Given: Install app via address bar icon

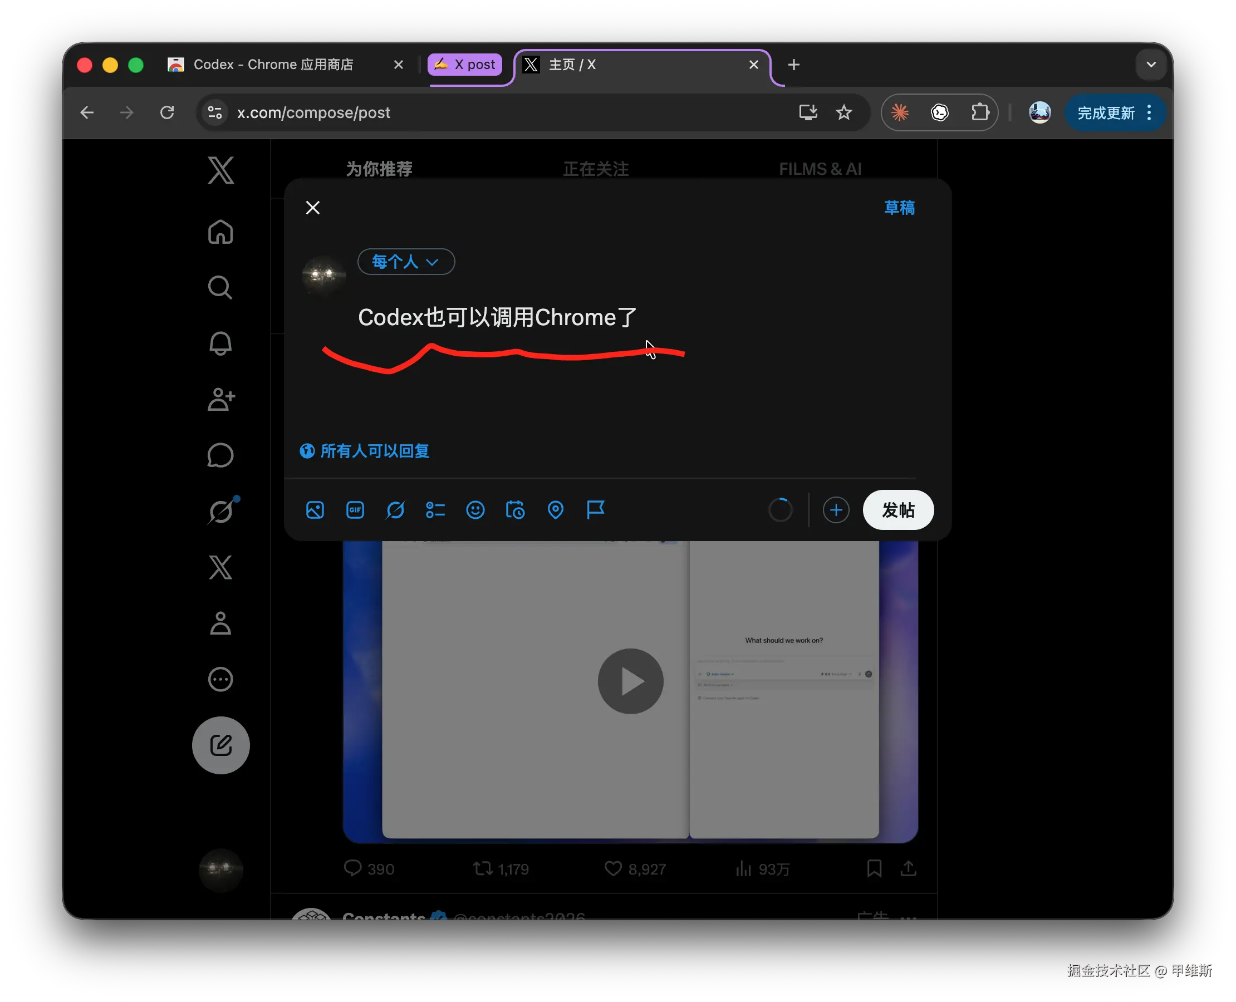Looking at the screenshot, I should 808,112.
